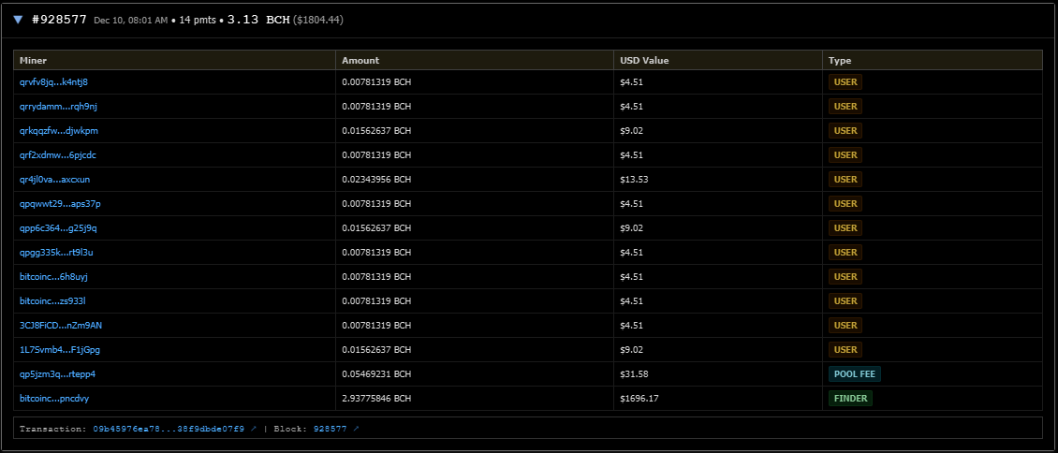Click the 3.13 BCH total in header
The width and height of the screenshot is (1058, 453).
pos(258,20)
